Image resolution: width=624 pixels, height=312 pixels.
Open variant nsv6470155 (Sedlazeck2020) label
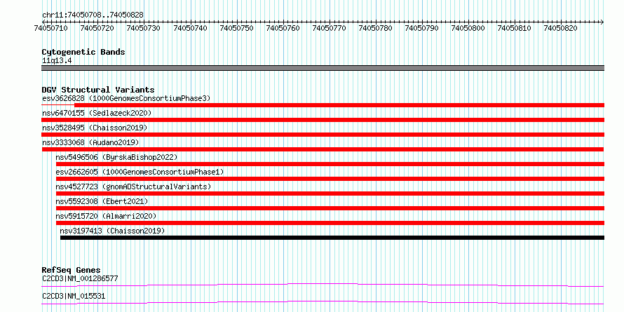click(97, 113)
